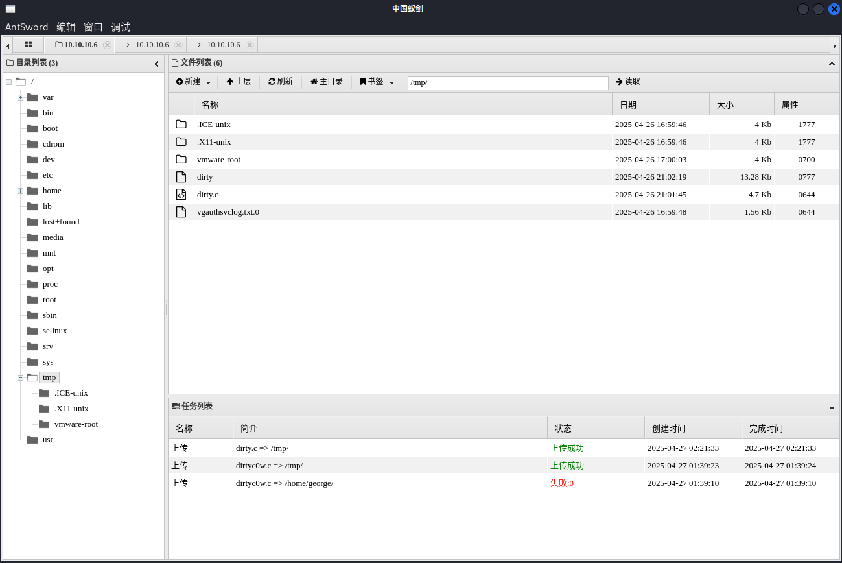
Task: Refresh file list with 刷新
Action: click(x=281, y=82)
